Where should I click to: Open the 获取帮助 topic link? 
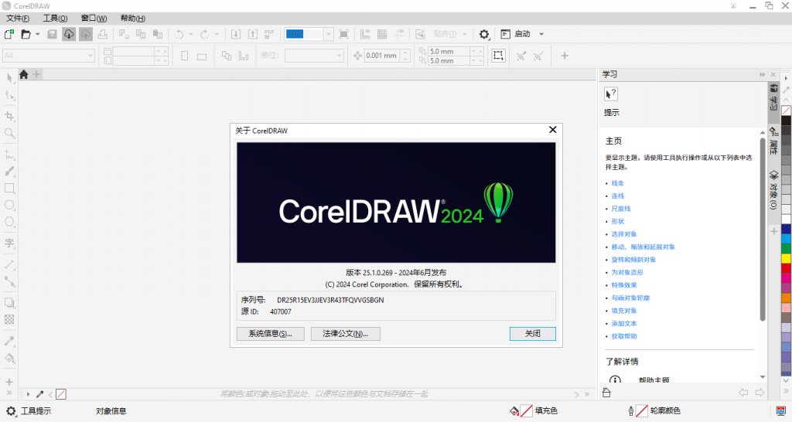coord(624,336)
